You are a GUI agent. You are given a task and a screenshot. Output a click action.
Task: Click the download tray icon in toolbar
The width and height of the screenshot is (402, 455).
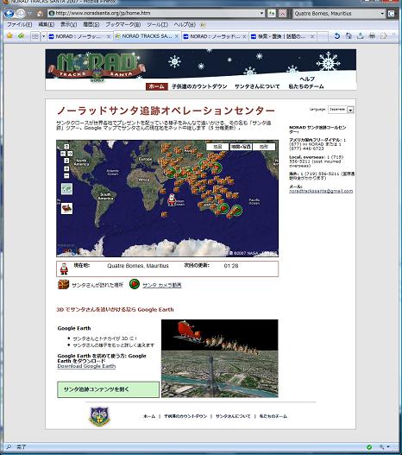point(361,36)
